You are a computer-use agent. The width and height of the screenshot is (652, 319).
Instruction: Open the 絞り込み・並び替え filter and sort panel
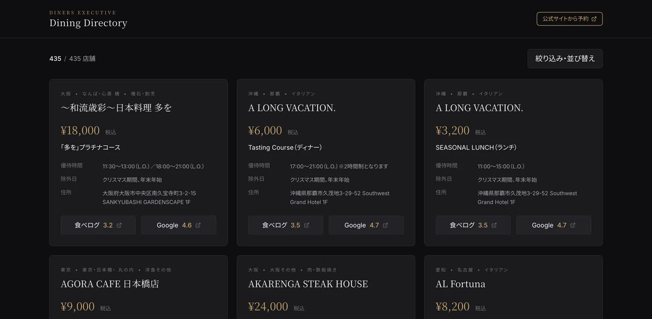[565, 59]
